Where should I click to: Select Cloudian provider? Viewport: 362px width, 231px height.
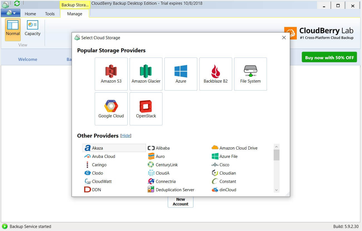pos(224,173)
